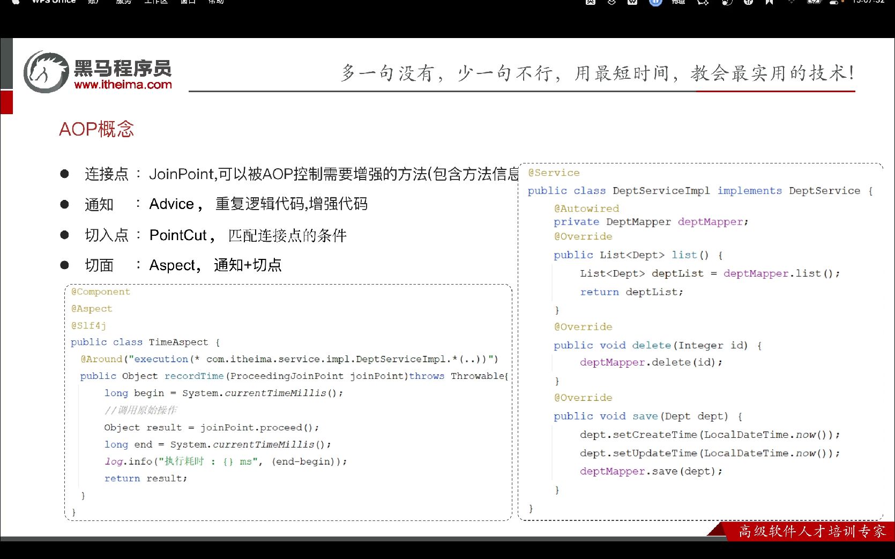Click the @Around execution expression line
This screenshot has height=559, width=895.
[289, 359]
